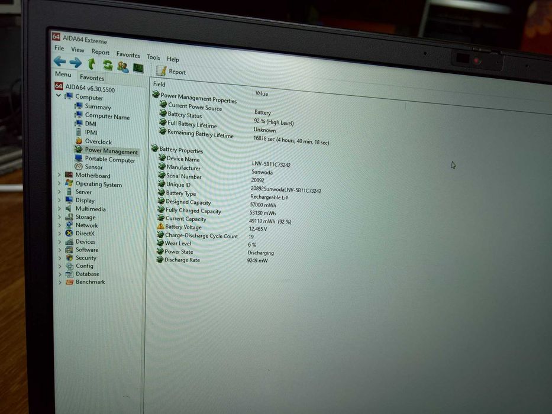
Task: Open the Favorites menu in menu bar
Action: (128, 54)
